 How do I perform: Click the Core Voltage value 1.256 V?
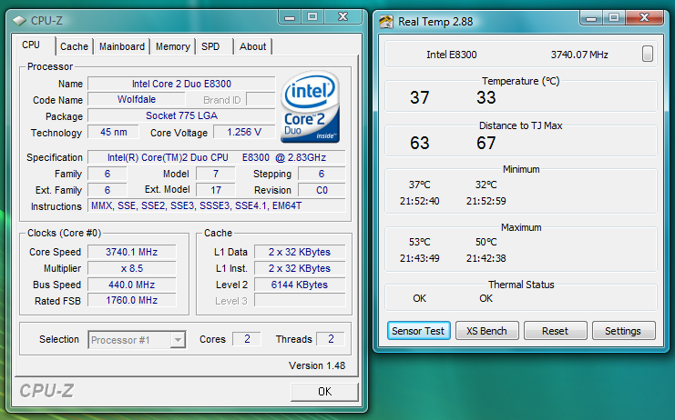click(x=244, y=132)
